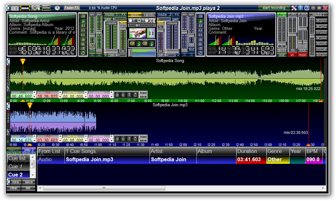Open the Fader FX menu
Screen dimensions: 336x201
[72, 8]
